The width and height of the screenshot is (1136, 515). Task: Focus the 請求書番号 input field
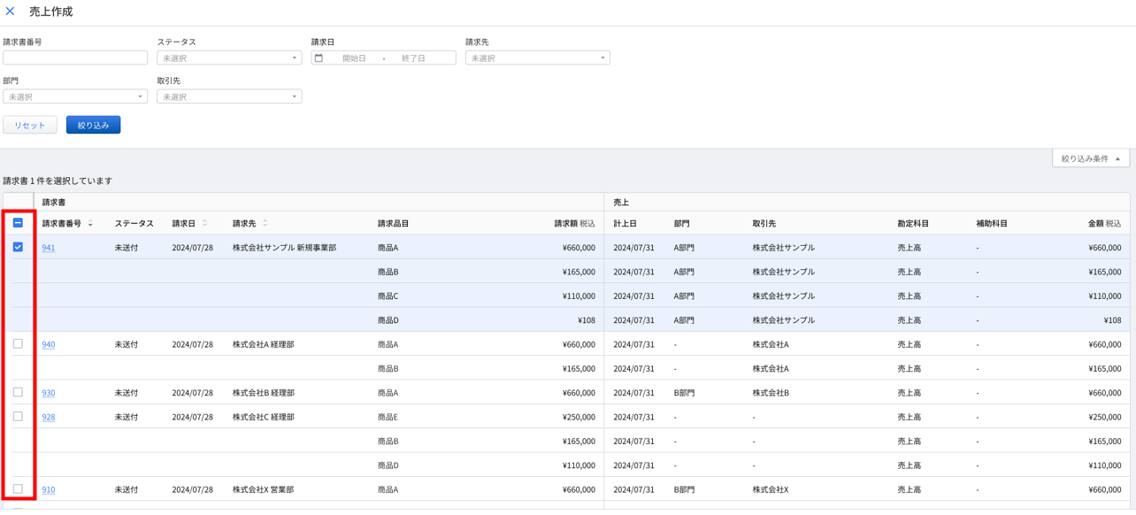[x=75, y=58]
